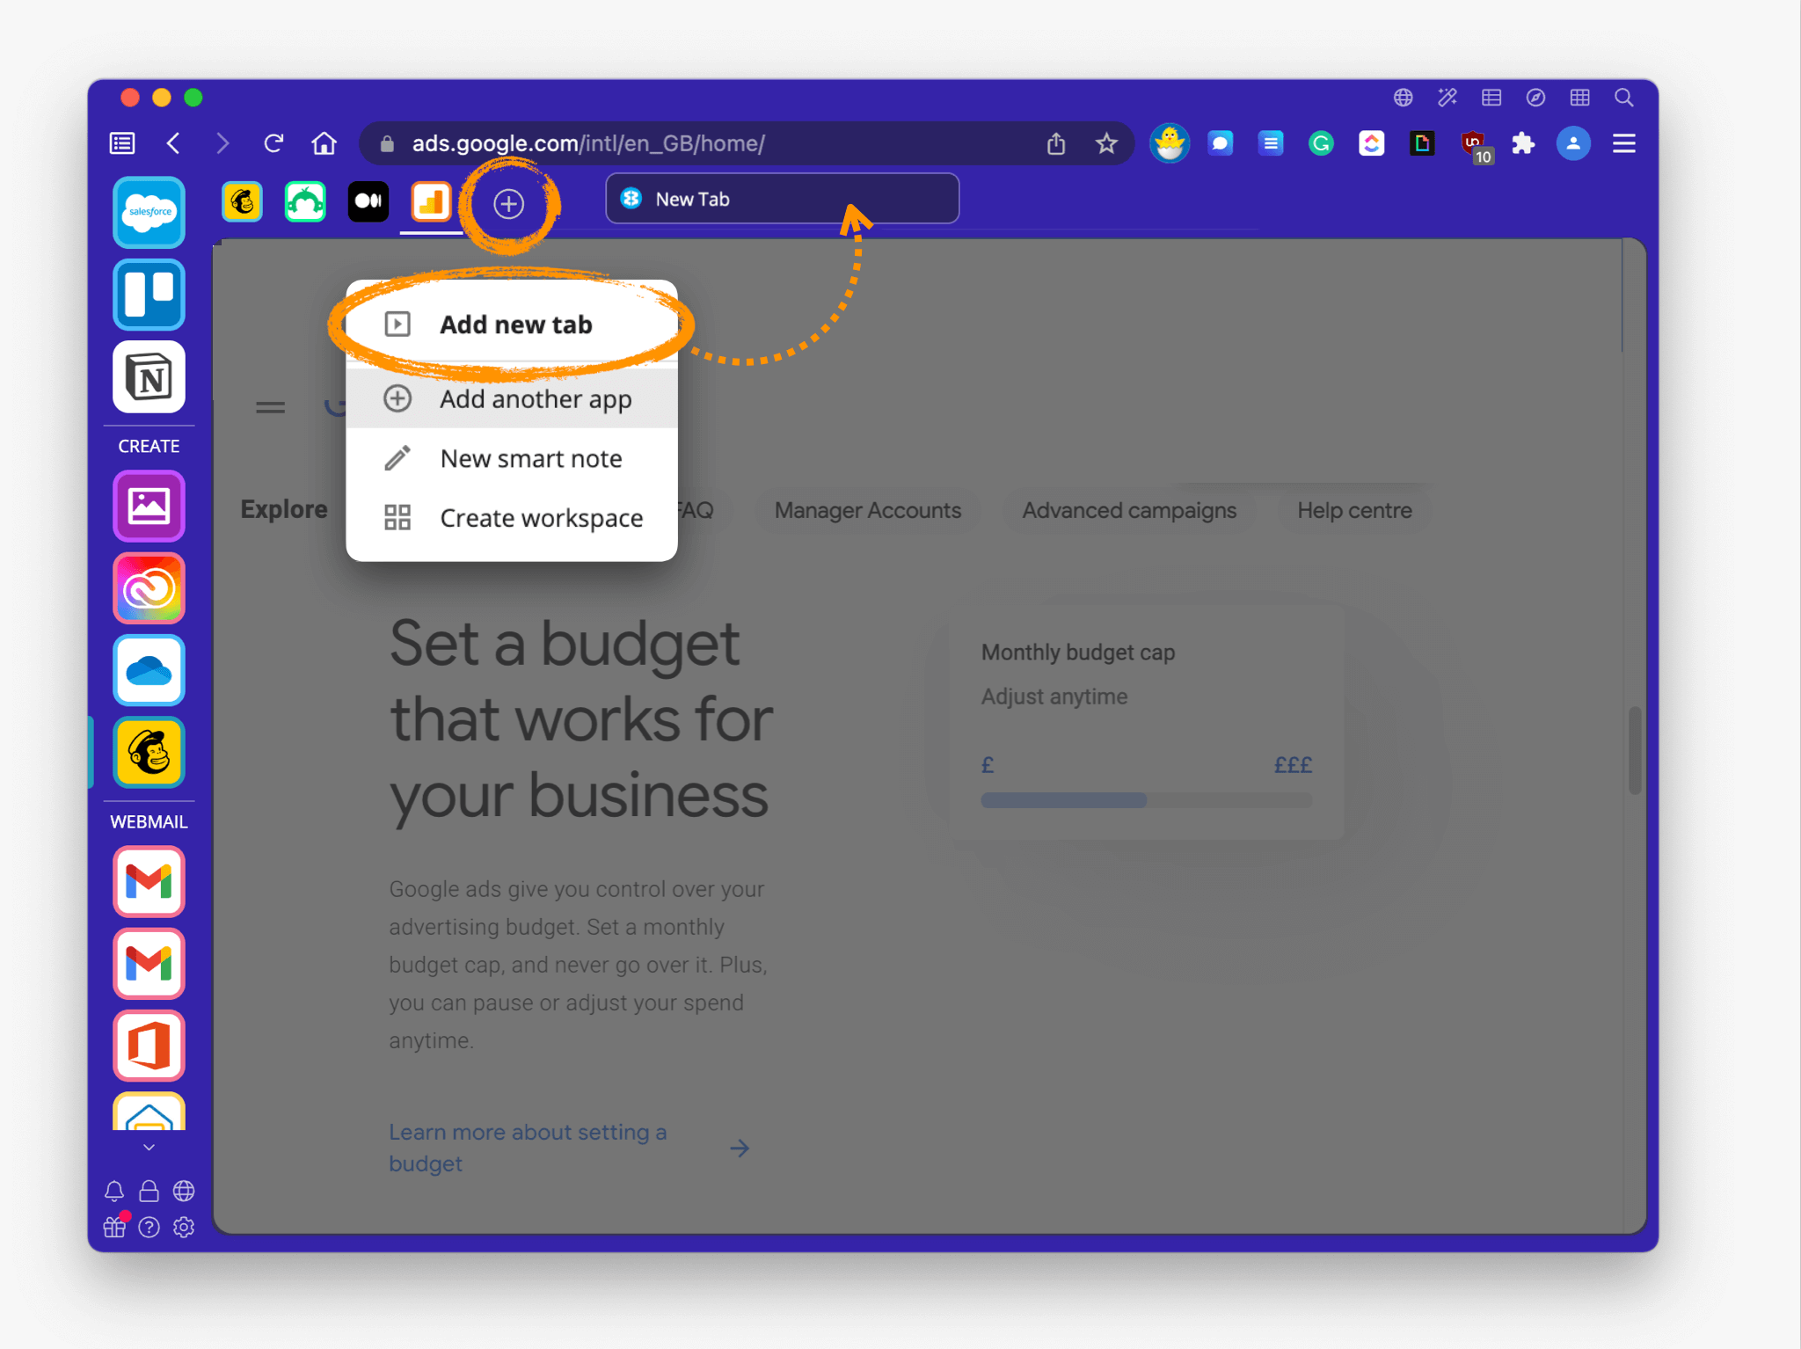Open the user profile avatar

coord(1573,143)
